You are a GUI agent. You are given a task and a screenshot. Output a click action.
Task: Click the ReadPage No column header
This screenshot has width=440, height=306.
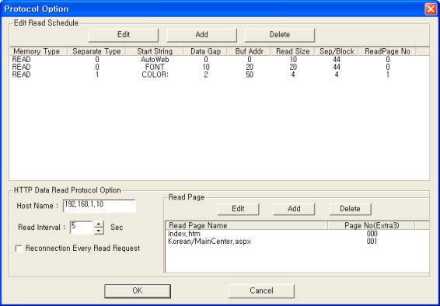point(387,51)
